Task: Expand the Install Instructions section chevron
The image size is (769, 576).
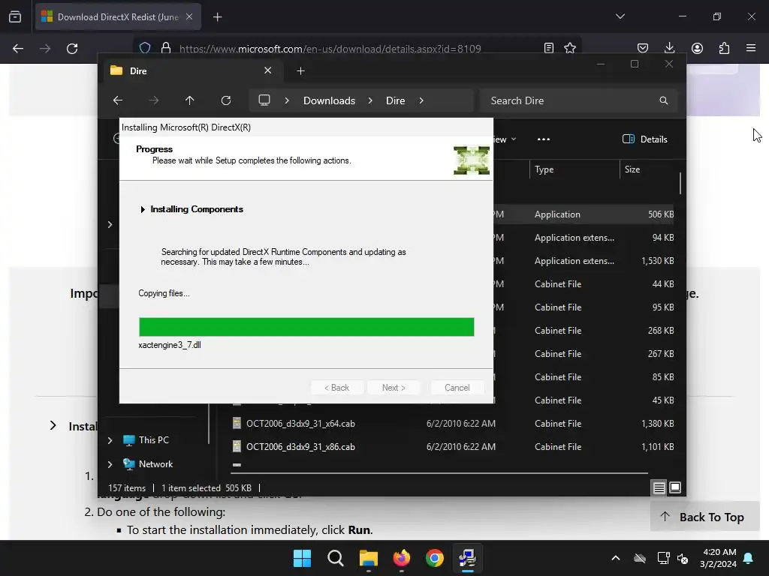Action: pyautogui.click(x=53, y=425)
